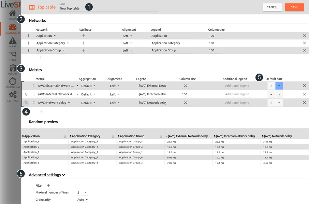Open aggregation dropdown for Internal Network metric
The height and width of the screenshot is (204, 309).
88,94
